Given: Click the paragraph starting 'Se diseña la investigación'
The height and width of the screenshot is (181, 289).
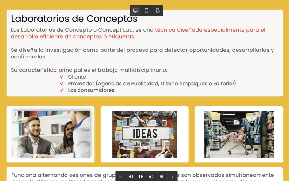Looking at the screenshot, I should tap(142, 53).
